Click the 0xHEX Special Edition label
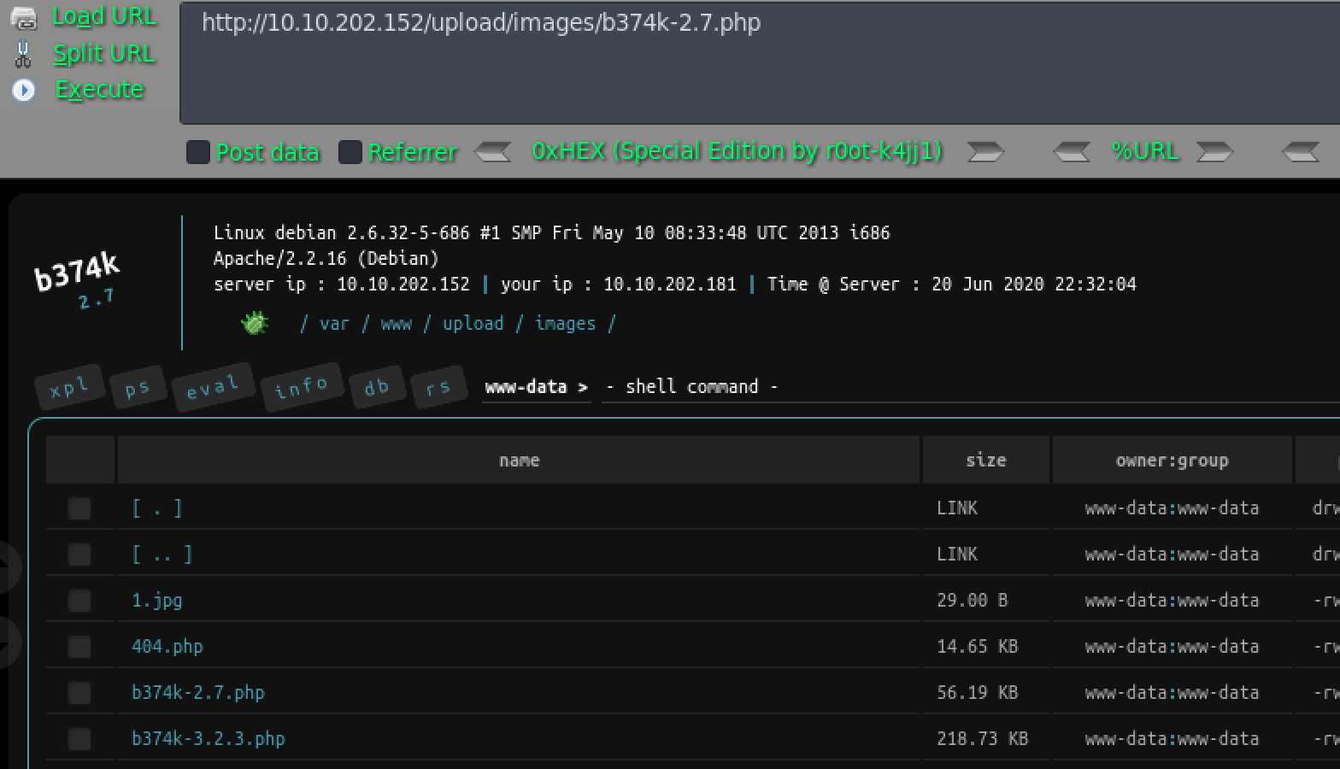This screenshot has height=769, width=1340. pyautogui.click(x=737, y=151)
